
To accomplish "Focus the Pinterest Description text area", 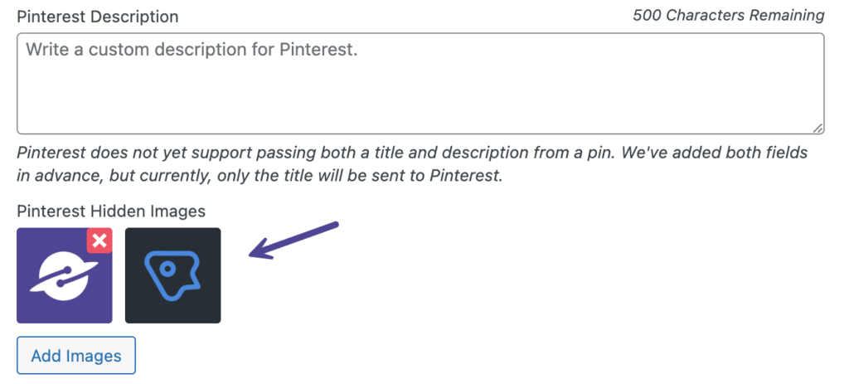I will (x=420, y=84).
